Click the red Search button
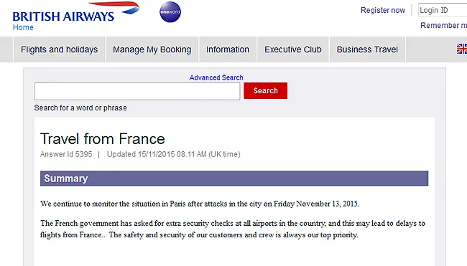 tap(265, 90)
